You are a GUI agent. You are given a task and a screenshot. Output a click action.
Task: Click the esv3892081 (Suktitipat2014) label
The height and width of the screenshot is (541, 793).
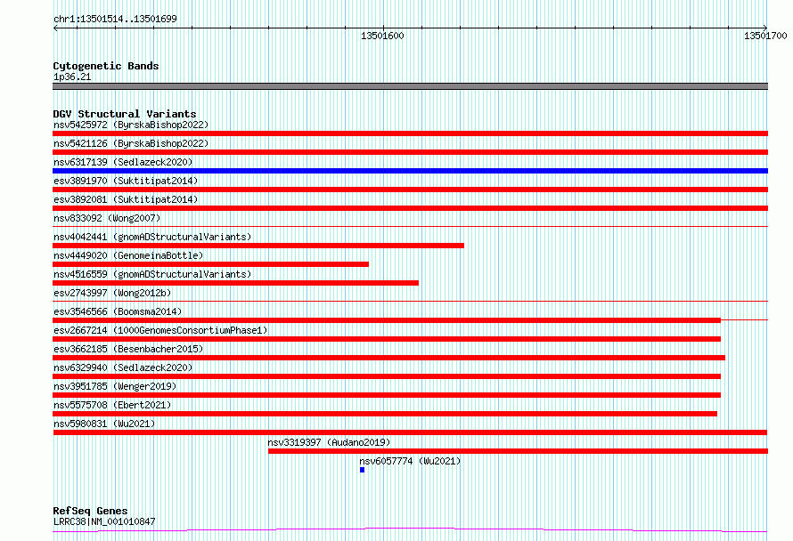pos(126,199)
